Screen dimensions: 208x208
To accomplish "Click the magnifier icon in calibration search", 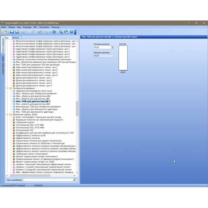I will [75, 180].
